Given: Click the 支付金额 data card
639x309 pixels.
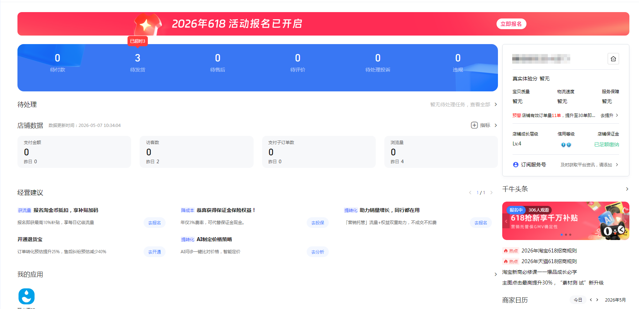Looking at the screenshot, I should tap(74, 152).
